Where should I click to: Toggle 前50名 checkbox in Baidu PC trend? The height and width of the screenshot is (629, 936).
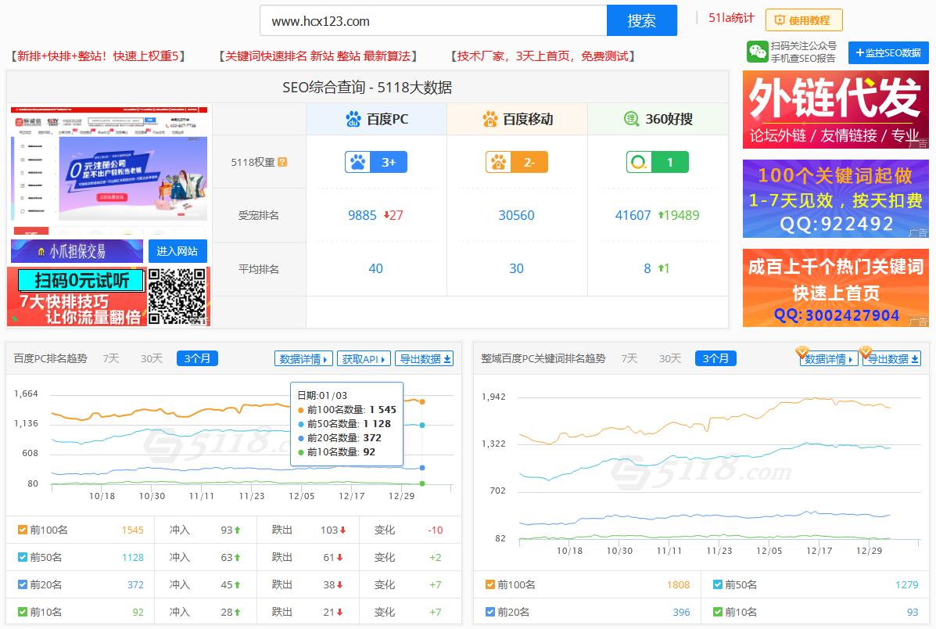(x=23, y=557)
